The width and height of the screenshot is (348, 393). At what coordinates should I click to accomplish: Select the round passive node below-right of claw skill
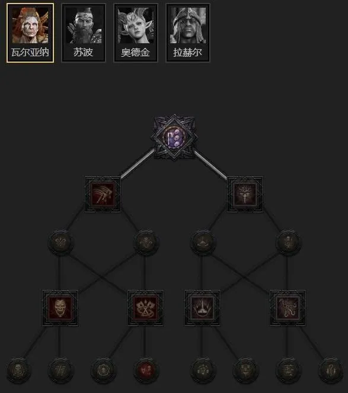pos(146,242)
